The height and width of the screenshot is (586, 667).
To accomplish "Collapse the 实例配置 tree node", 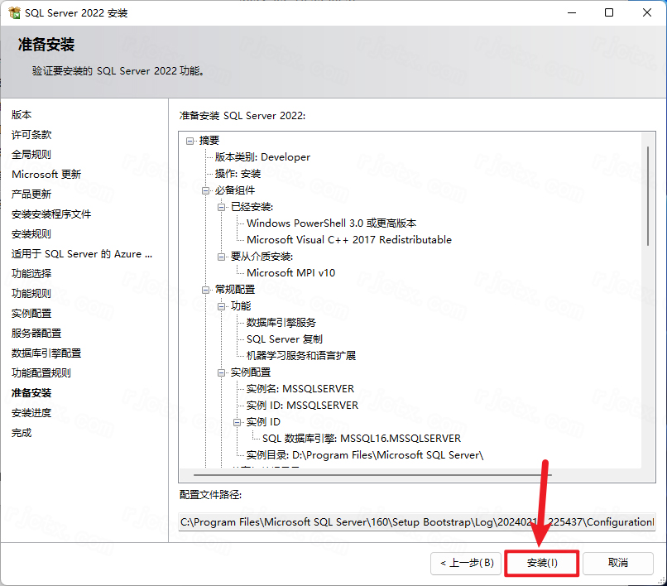I will click(x=222, y=372).
